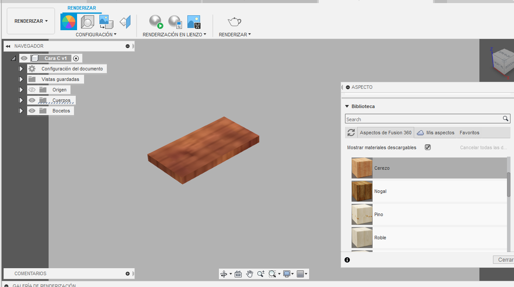Hide the Bocetos folder

tap(32, 111)
